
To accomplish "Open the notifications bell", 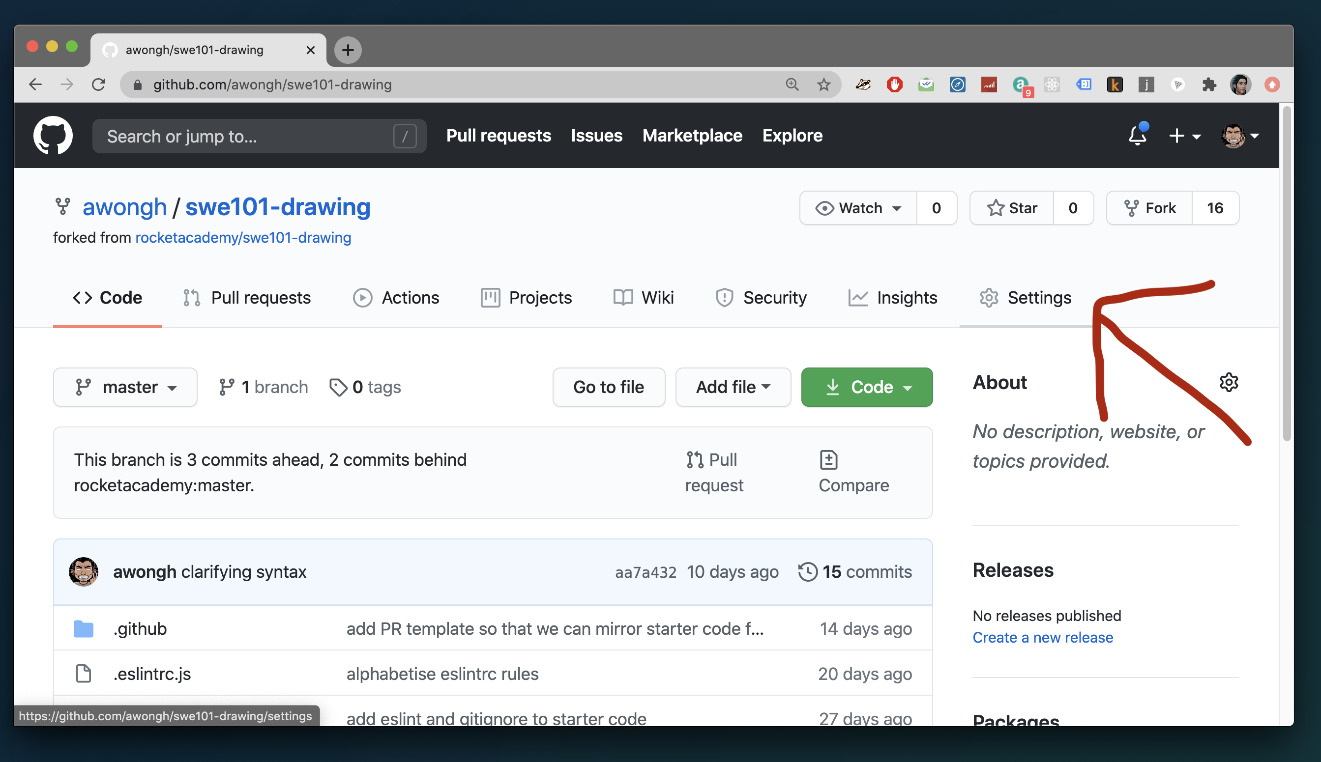I will coord(1137,135).
